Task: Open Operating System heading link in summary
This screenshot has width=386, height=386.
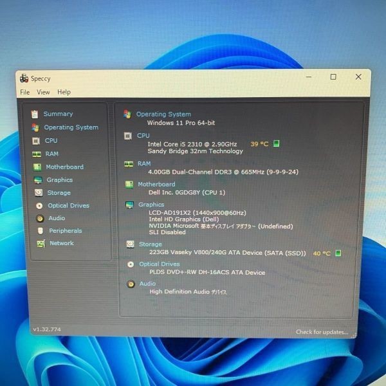Action: 163,115
